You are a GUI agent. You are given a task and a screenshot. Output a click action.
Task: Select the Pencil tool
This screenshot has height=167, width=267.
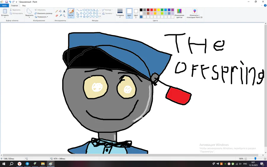coord(57,11)
